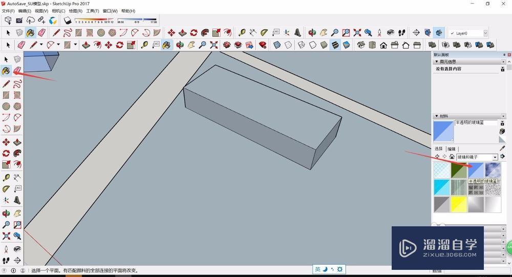The height and width of the screenshot is (277, 512).
Task: Choose the Freehand tool in left toolbar
Action: tap(17, 84)
